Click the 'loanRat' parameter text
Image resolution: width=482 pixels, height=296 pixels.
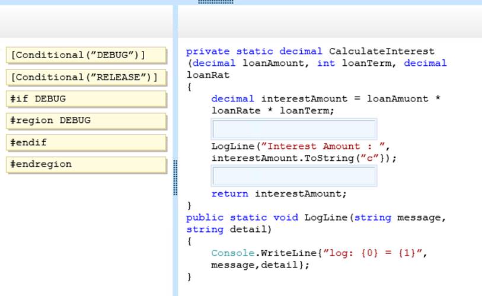[x=208, y=75]
